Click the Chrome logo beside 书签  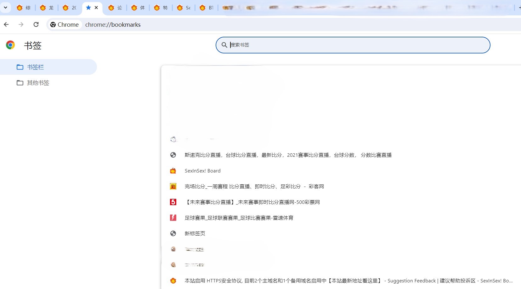pyautogui.click(x=10, y=45)
